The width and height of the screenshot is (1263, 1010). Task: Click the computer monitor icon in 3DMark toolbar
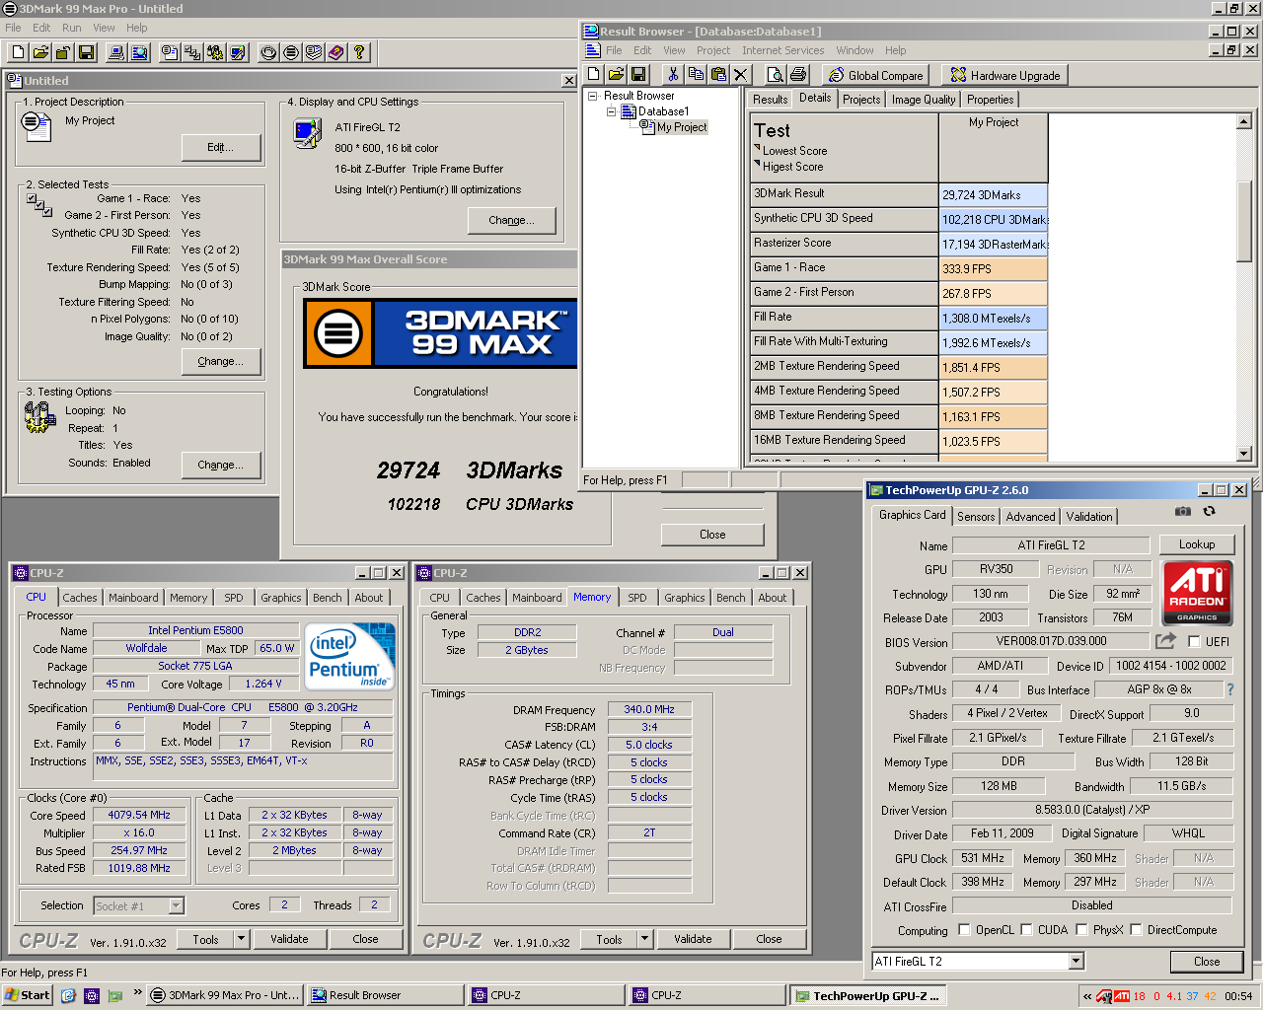point(116,52)
